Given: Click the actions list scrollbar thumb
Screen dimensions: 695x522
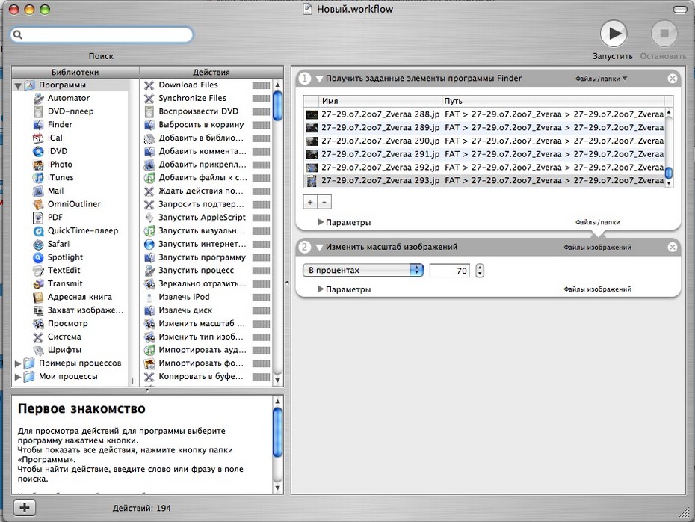Looking at the screenshot, I should pyautogui.click(x=278, y=105).
